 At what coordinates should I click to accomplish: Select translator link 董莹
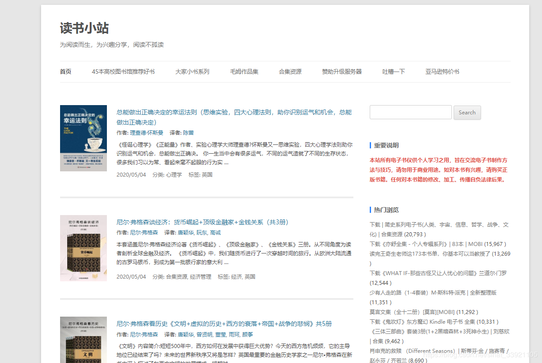pyautogui.click(x=221, y=334)
